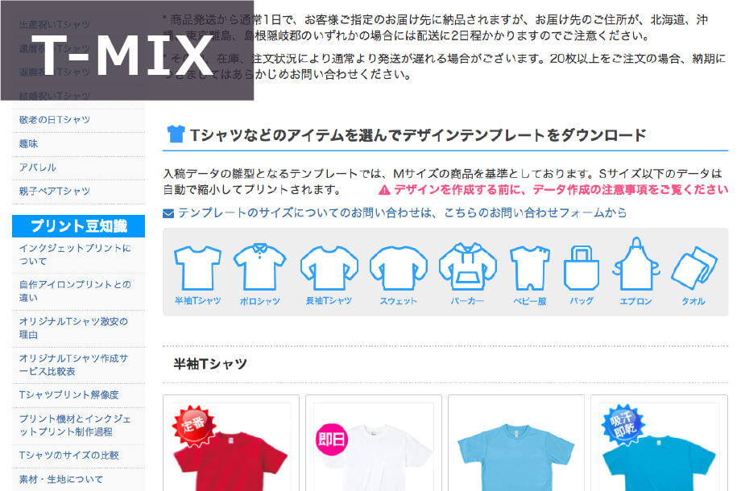741x491 pixels.
Task: Pick the エプロン apron icon
Action: (x=636, y=273)
